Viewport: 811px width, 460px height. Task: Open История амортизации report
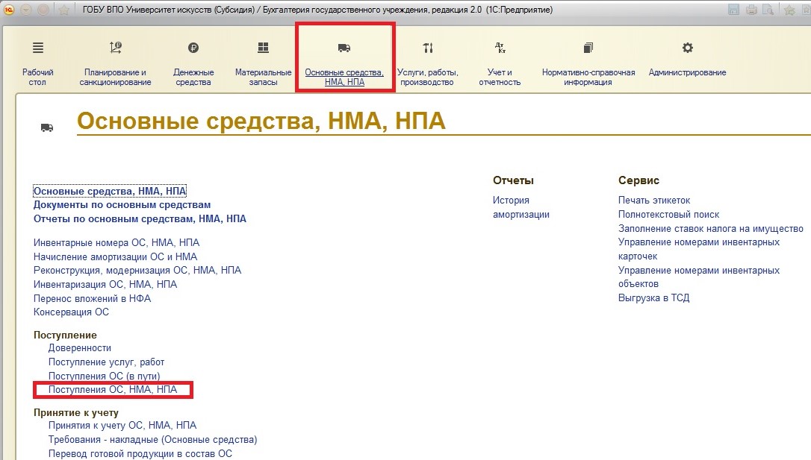point(521,207)
